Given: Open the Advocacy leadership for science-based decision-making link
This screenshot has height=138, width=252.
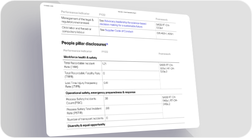Looking at the screenshot, I should [x=123, y=24].
